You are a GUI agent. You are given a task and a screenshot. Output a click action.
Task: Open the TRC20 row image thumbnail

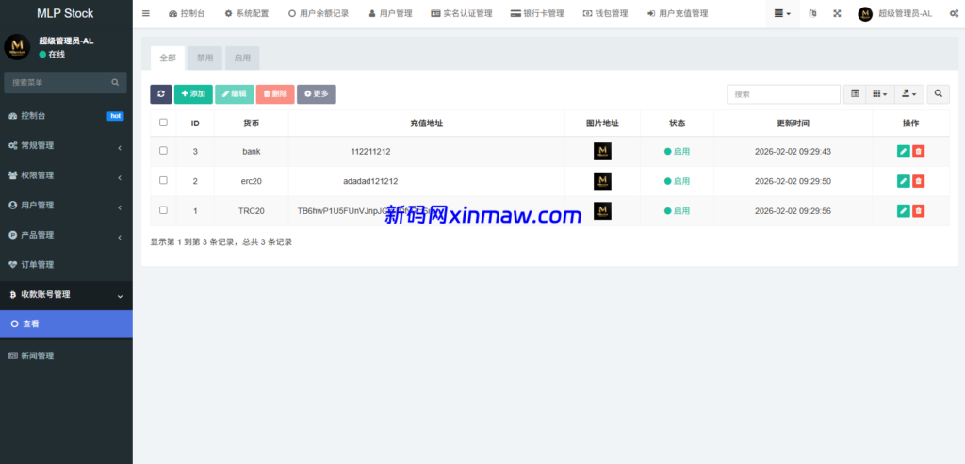point(602,210)
